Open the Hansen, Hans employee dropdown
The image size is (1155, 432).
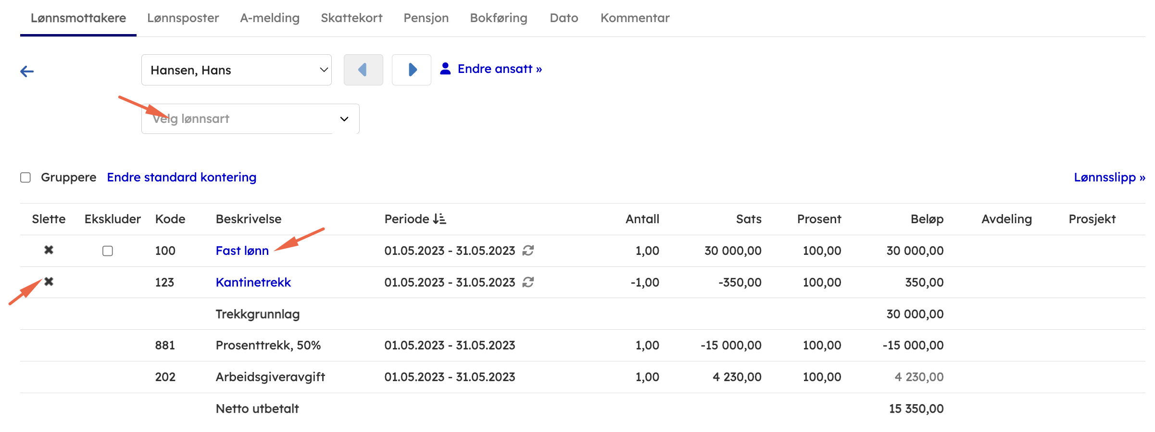click(x=236, y=70)
